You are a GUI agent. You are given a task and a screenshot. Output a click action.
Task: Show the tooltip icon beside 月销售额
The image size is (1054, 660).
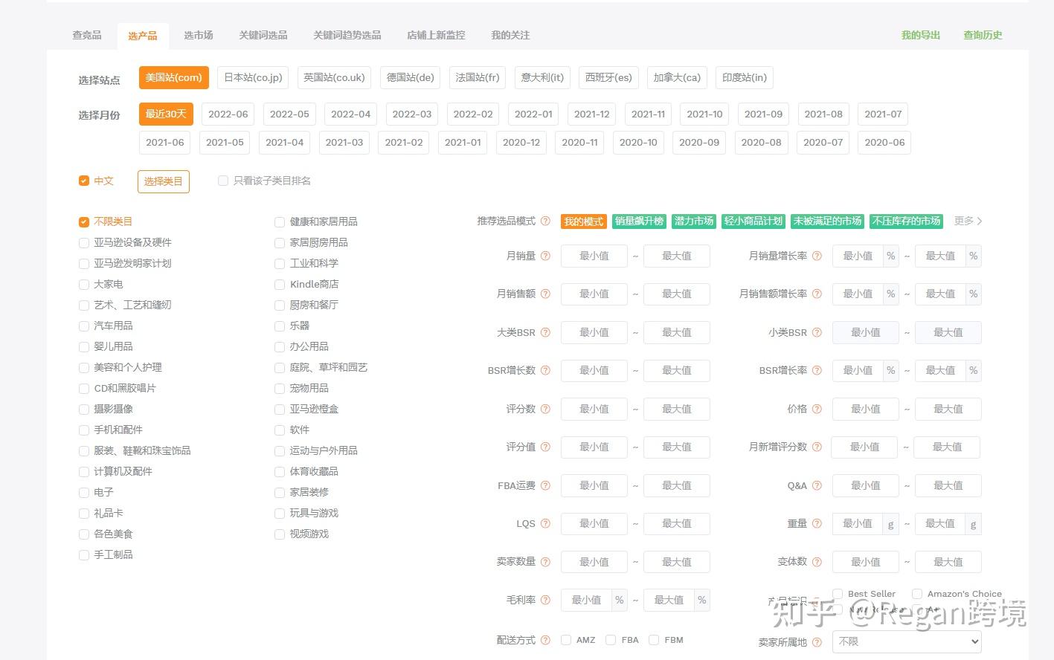[x=545, y=294]
